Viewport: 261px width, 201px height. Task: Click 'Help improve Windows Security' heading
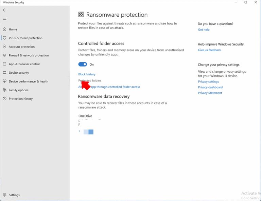221,44
